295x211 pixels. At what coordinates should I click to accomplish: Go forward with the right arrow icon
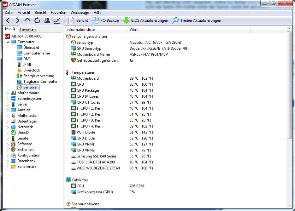[x=17, y=20]
